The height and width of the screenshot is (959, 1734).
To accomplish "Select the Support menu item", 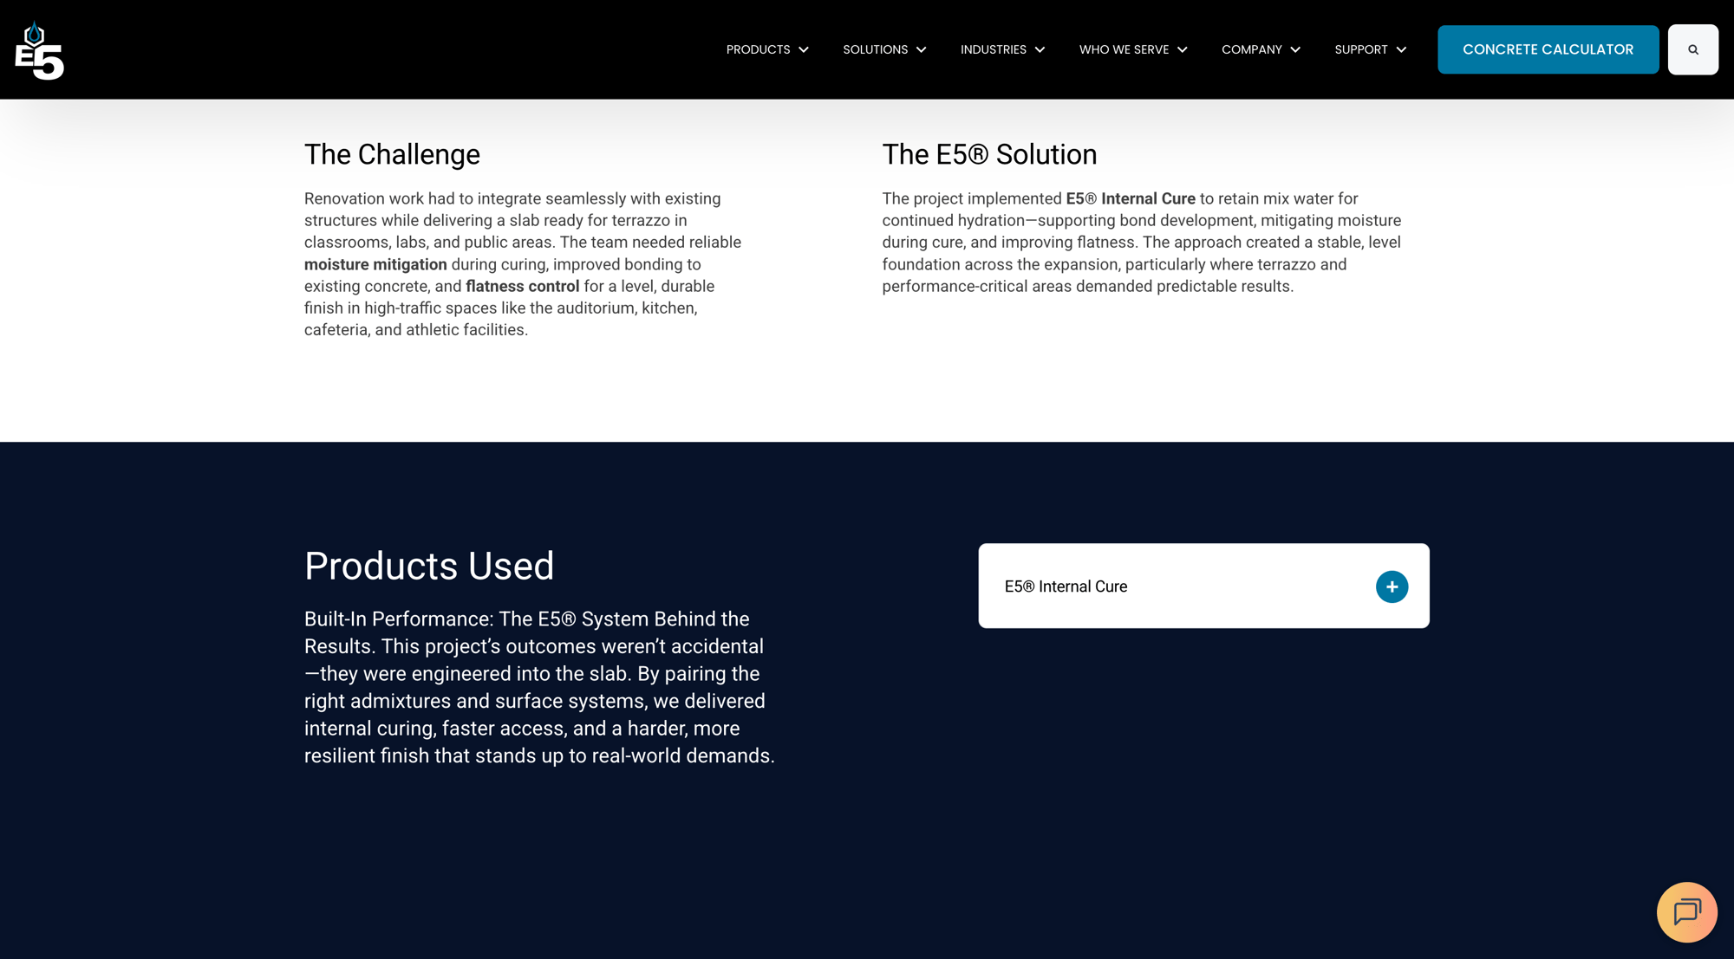I will [1360, 49].
